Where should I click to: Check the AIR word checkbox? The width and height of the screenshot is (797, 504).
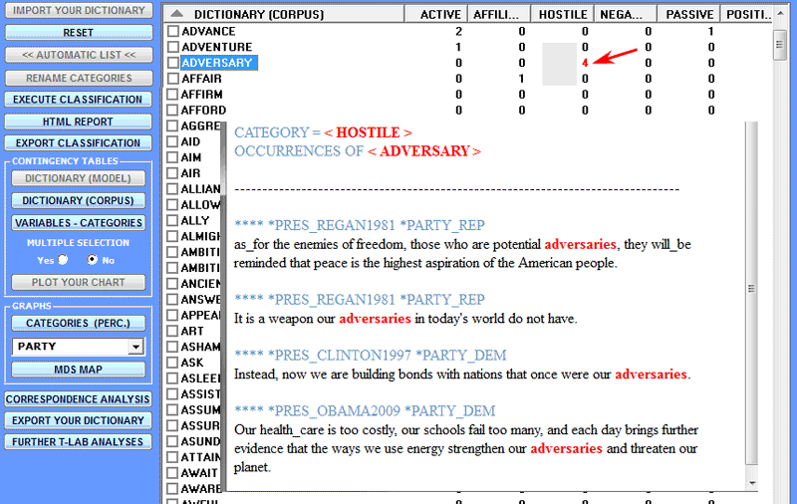coord(172,172)
